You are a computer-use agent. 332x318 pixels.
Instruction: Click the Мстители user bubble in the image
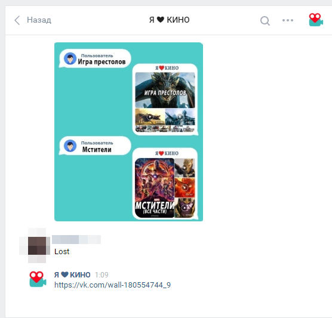[x=95, y=146]
